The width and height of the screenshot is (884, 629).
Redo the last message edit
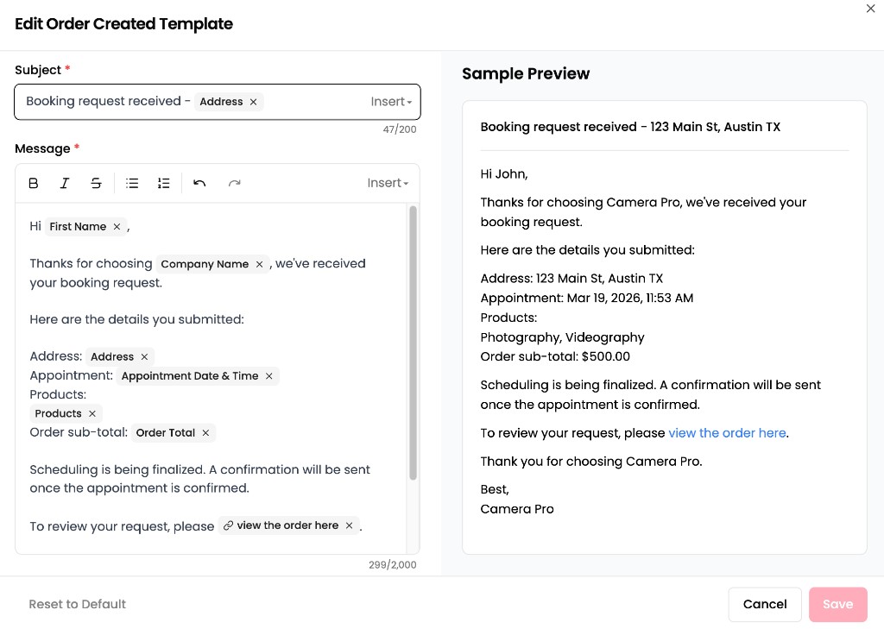pos(234,183)
